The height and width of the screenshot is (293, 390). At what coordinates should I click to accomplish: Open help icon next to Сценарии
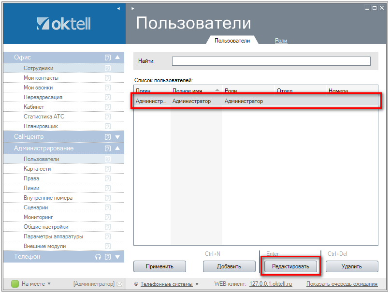(x=108, y=207)
